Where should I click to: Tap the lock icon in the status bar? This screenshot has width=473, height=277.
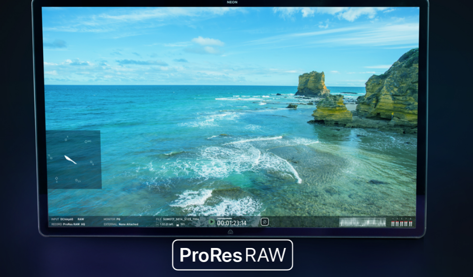[x=177, y=225]
